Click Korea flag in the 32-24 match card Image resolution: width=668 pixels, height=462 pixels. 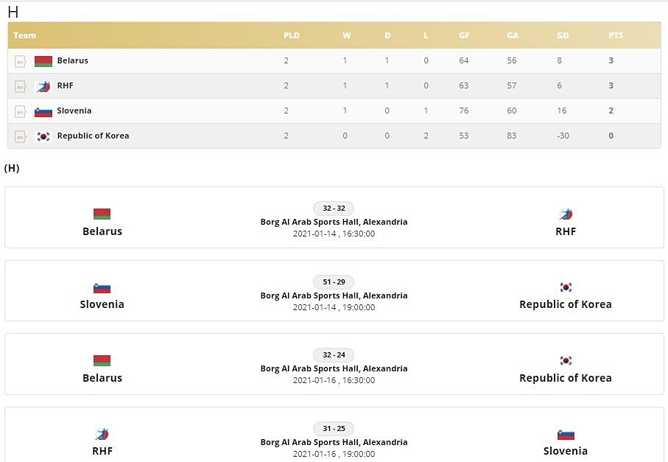[x=566, y=361]
